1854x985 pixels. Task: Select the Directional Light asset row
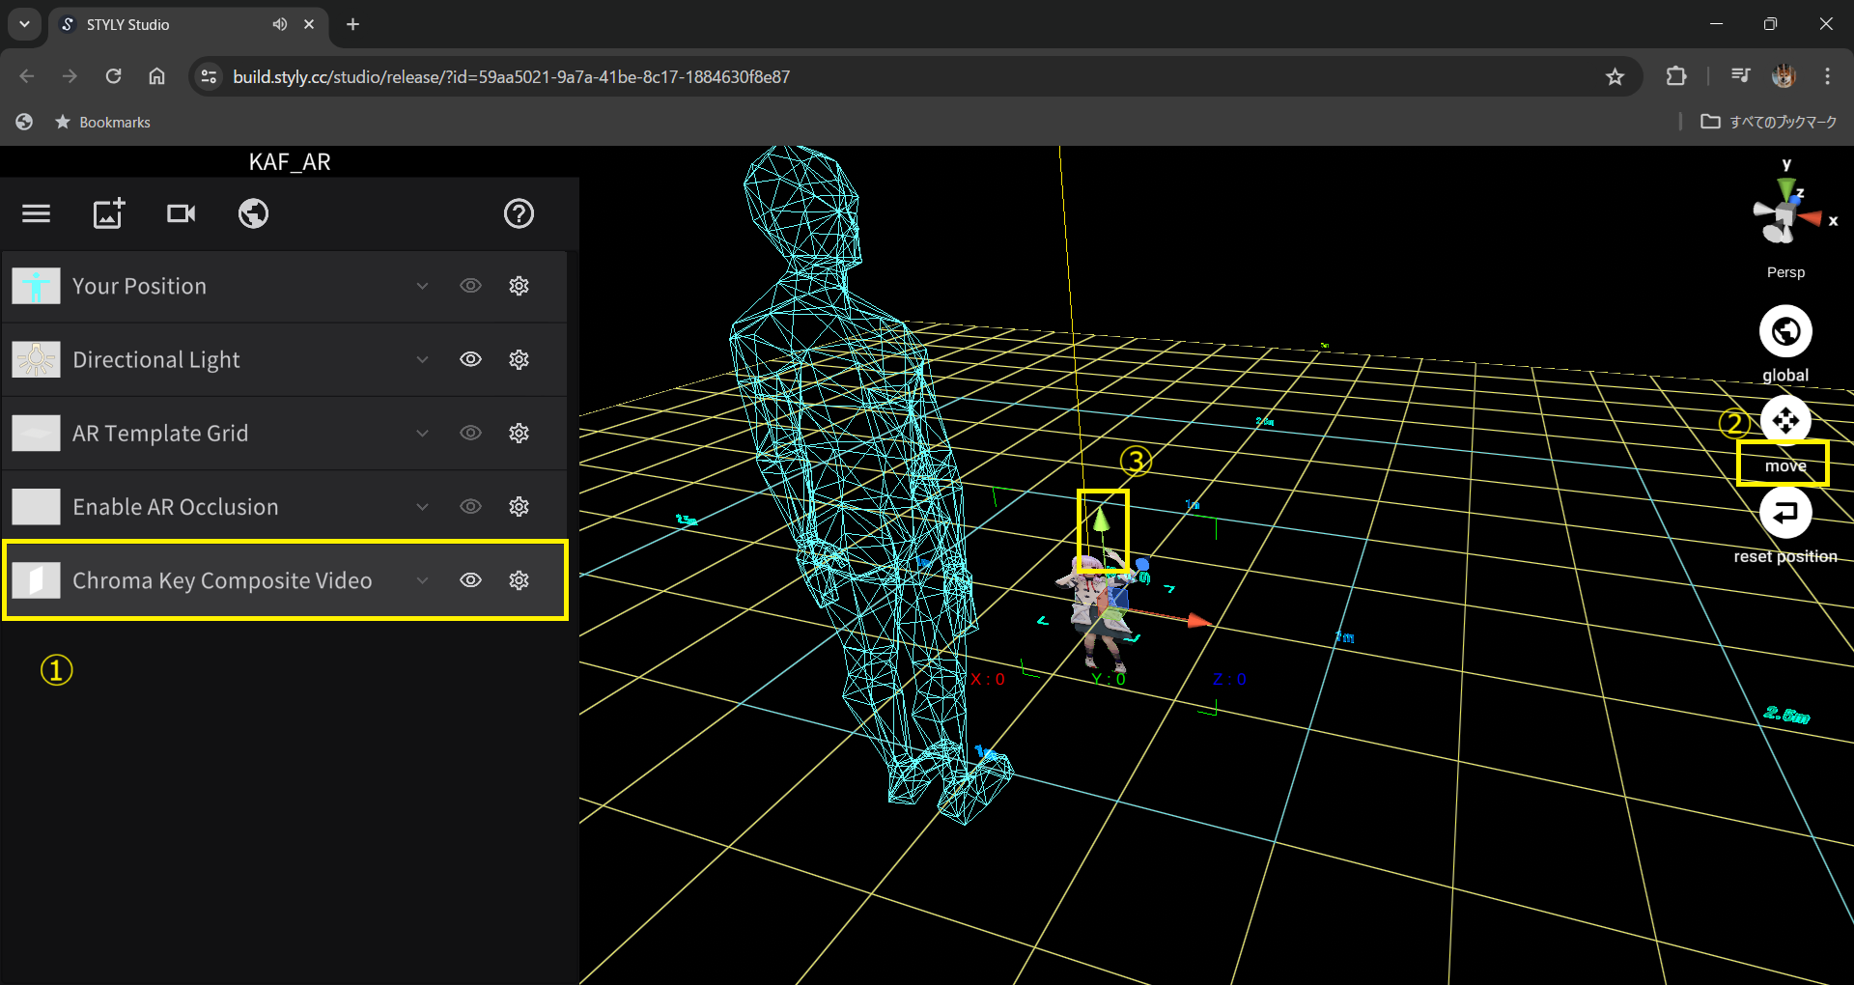pyautogui.click(x=285, y=359)
